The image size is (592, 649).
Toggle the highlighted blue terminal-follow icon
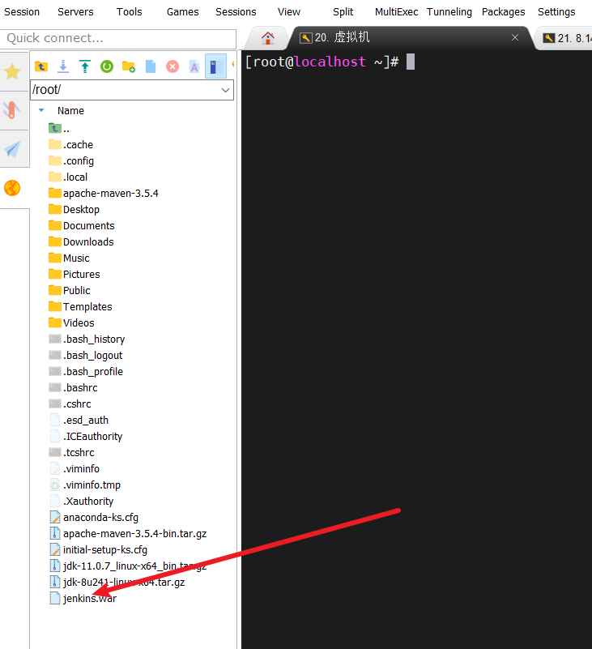pos(215,66)
